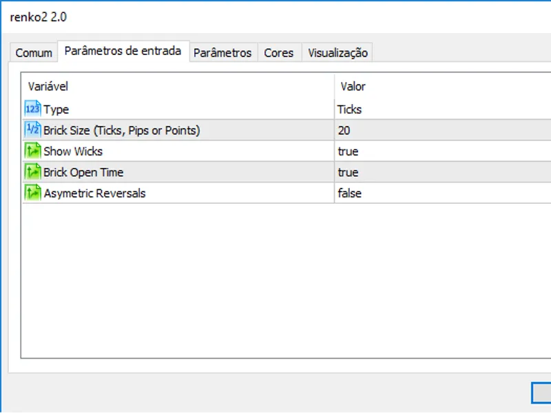Click the integer icon beside Type
551x413 pixels.
point(32,109)
